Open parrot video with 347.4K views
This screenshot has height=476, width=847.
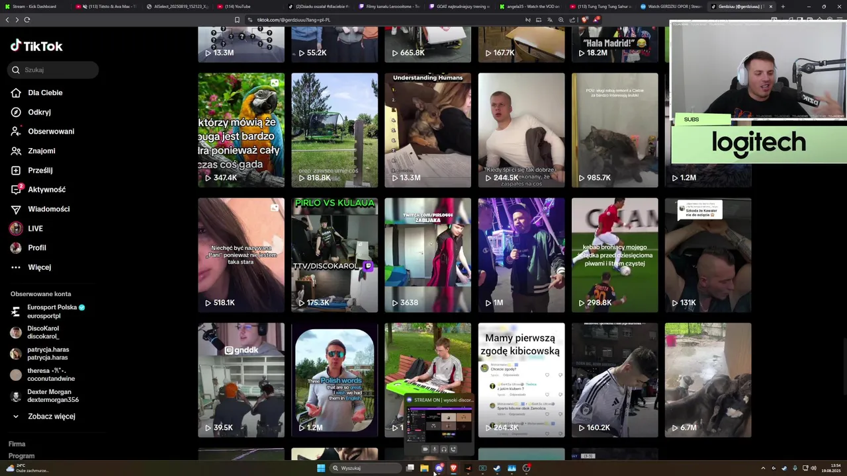[x=241, y=130]
